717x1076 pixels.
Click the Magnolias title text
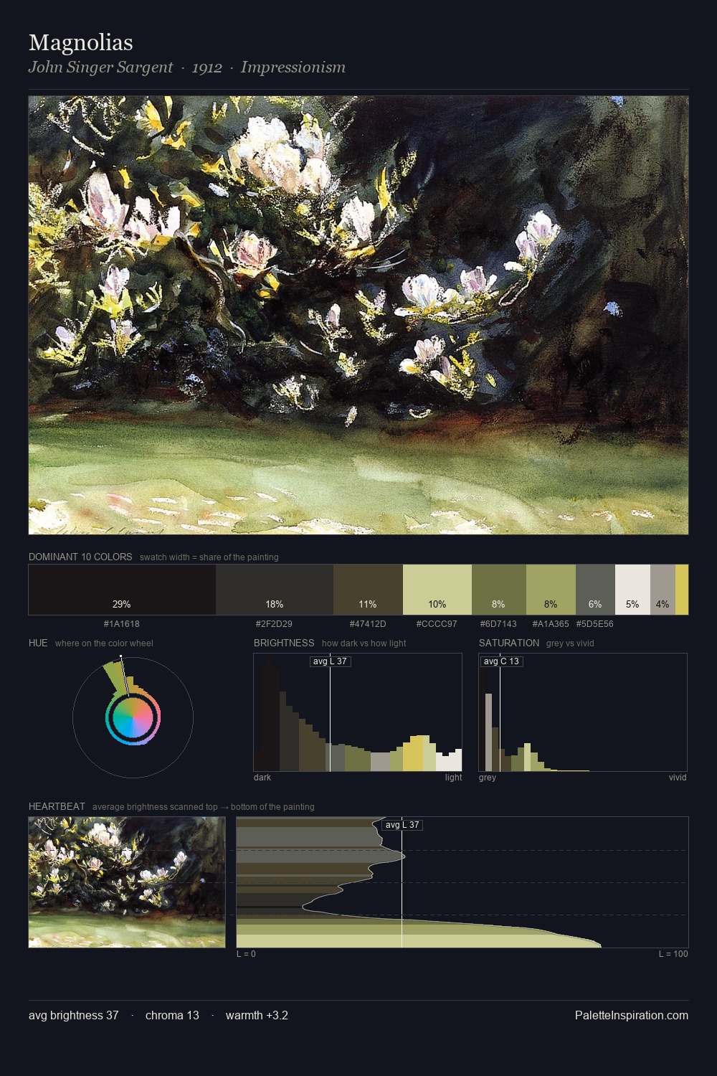coord(80,43)
